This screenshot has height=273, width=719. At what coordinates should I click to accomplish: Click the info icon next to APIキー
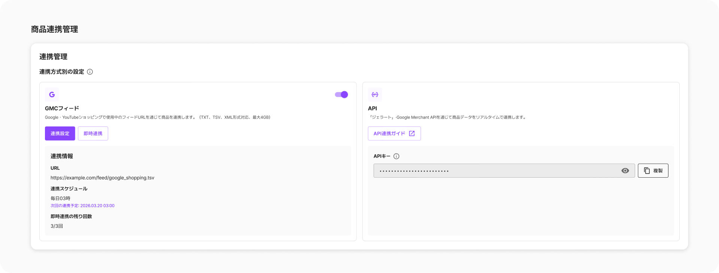397,156
